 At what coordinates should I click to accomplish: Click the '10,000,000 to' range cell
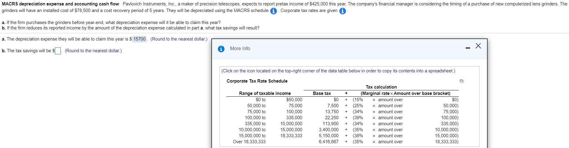point(252,130)
